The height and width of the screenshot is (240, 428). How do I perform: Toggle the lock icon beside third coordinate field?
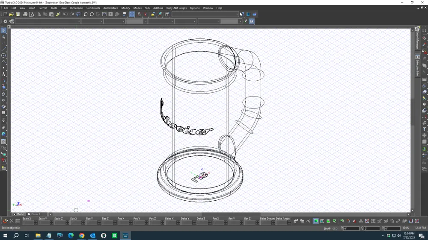383,228
